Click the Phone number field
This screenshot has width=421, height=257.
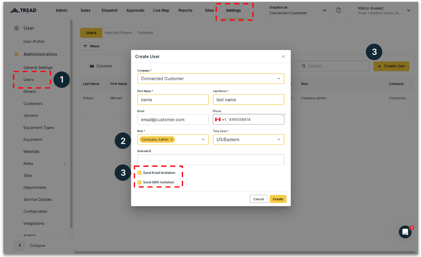coord(255,120)
